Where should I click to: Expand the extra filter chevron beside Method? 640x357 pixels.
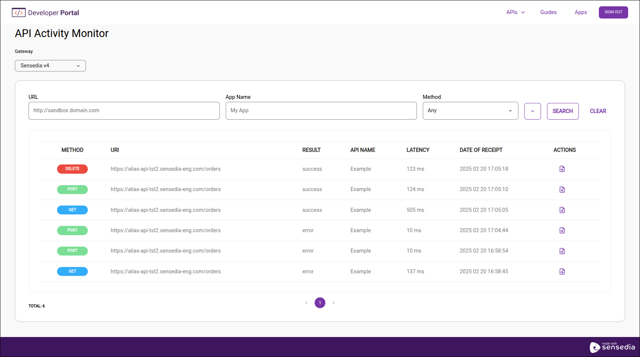coord(533,111)
